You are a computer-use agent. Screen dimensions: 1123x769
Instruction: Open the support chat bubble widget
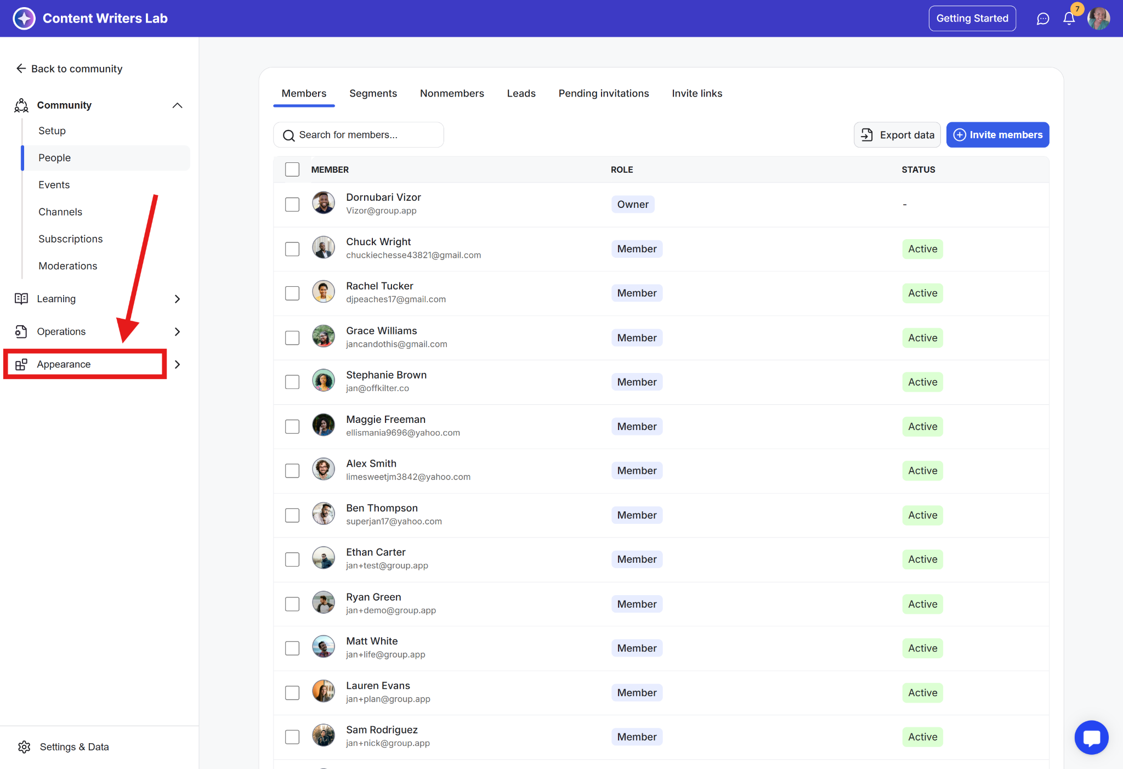tap(1091, 737)
